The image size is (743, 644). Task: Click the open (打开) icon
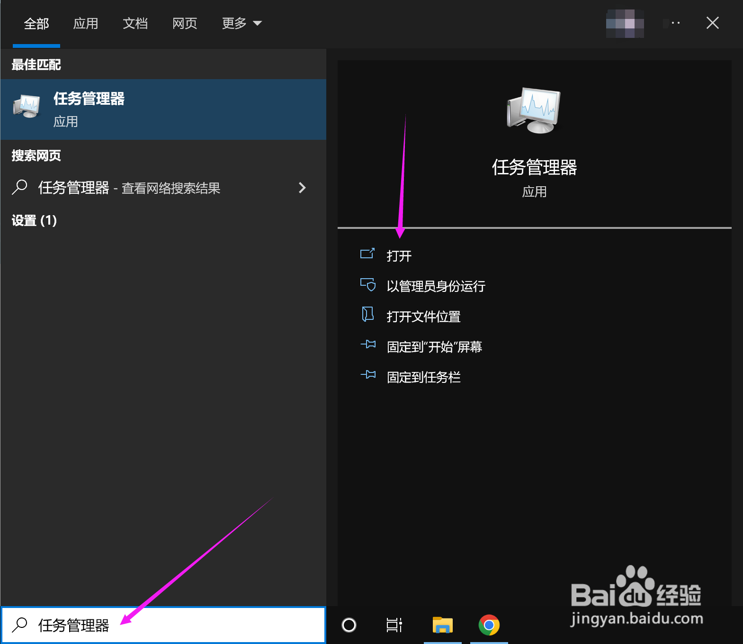367,254
